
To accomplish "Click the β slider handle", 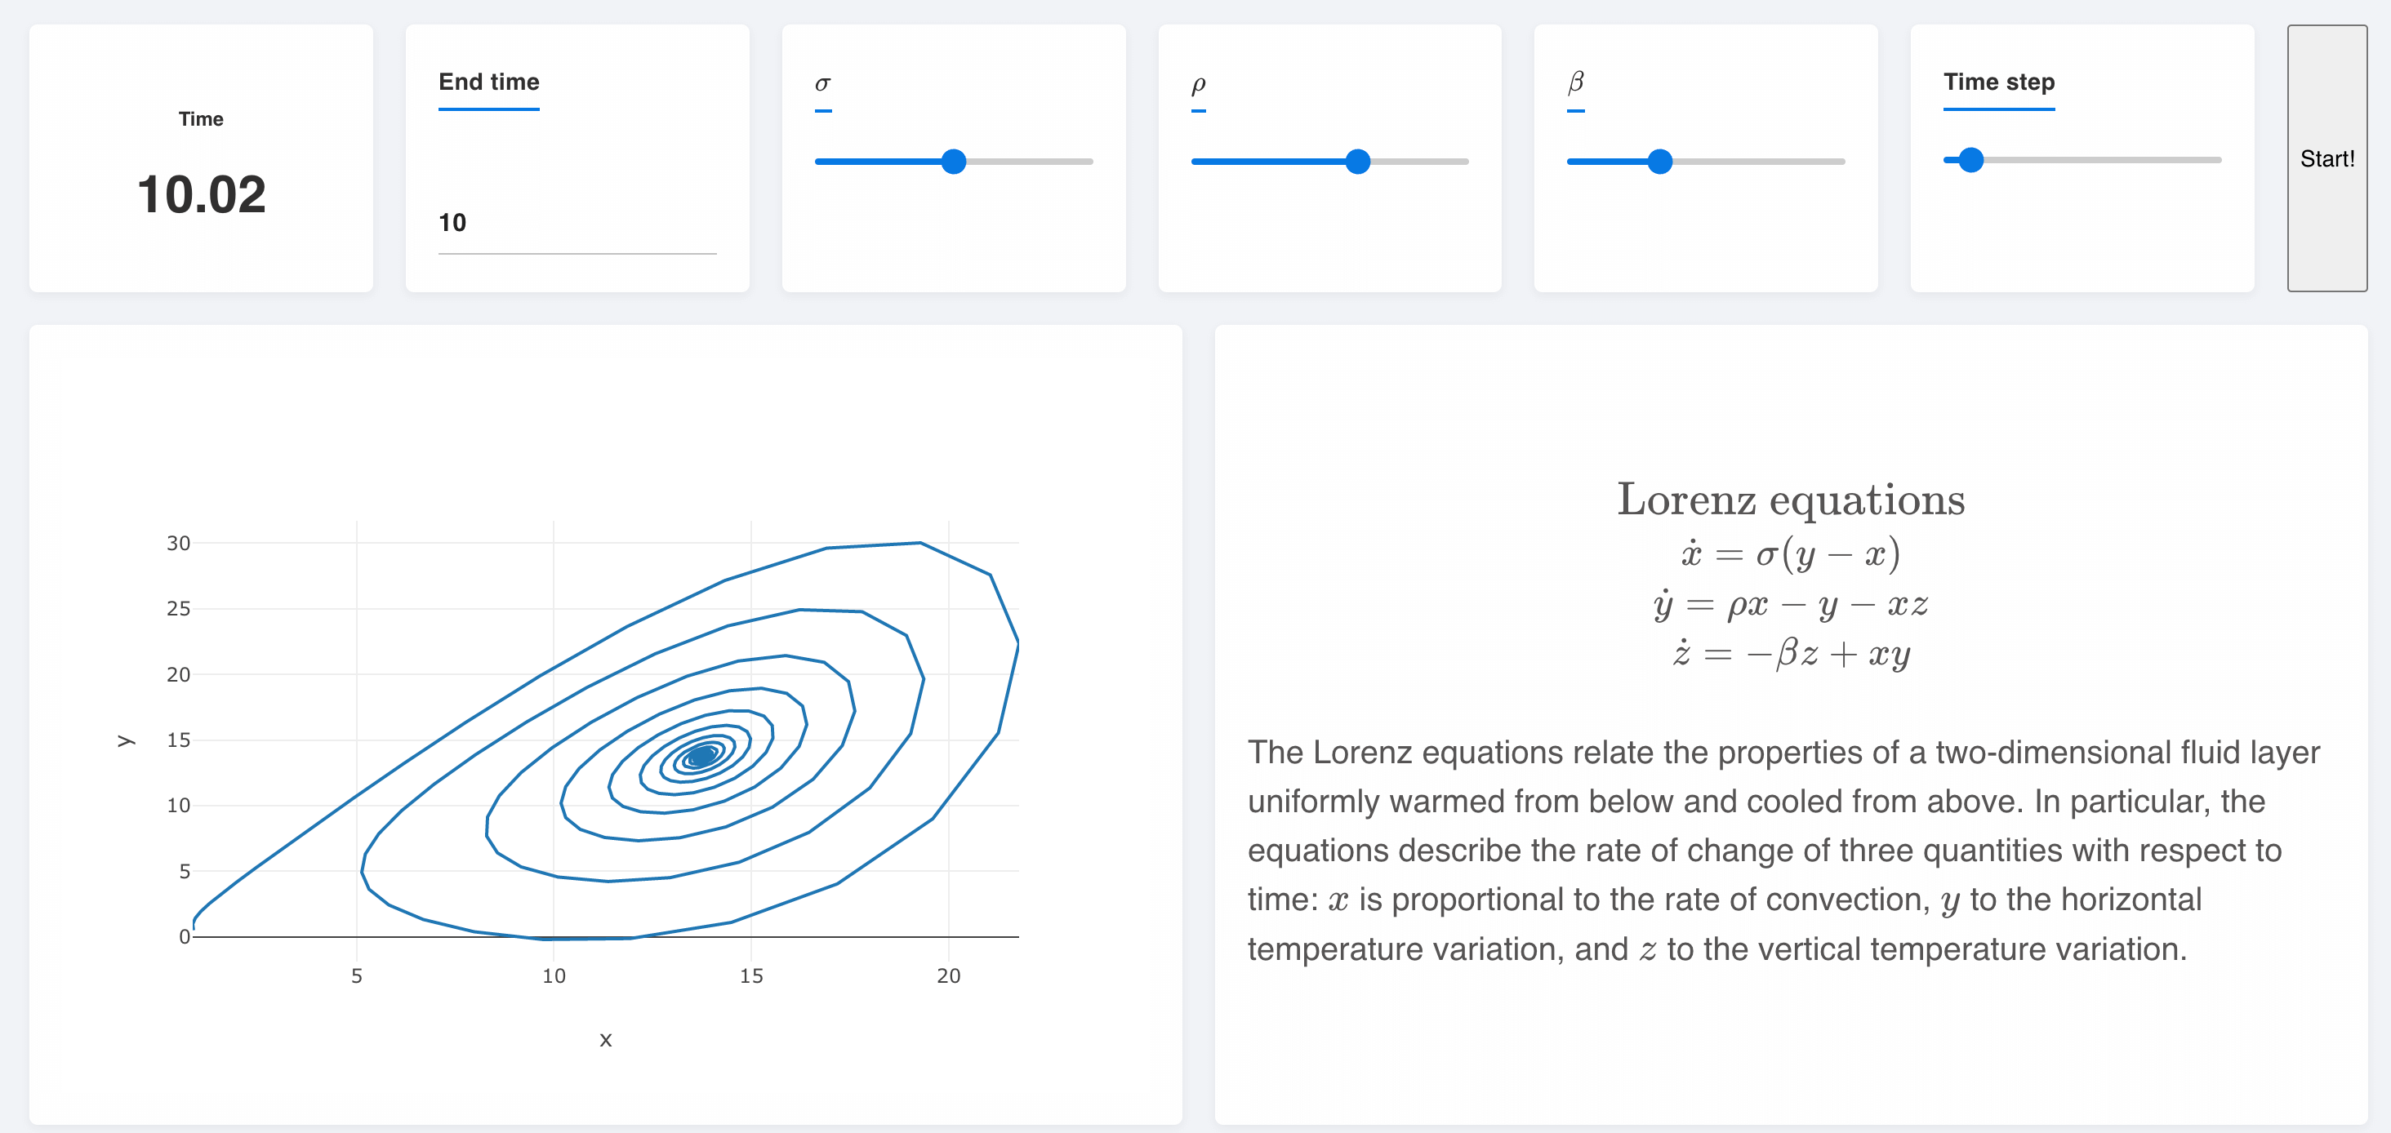I will point(1659,162).
